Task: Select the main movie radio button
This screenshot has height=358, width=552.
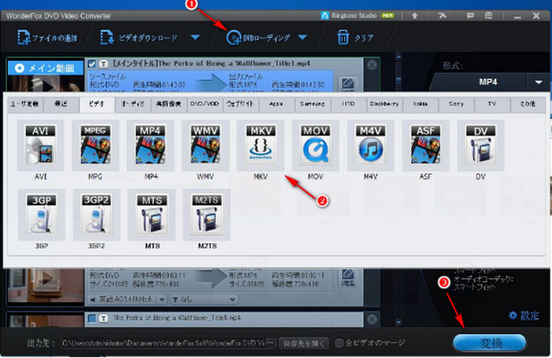Action: coord(20,68)
